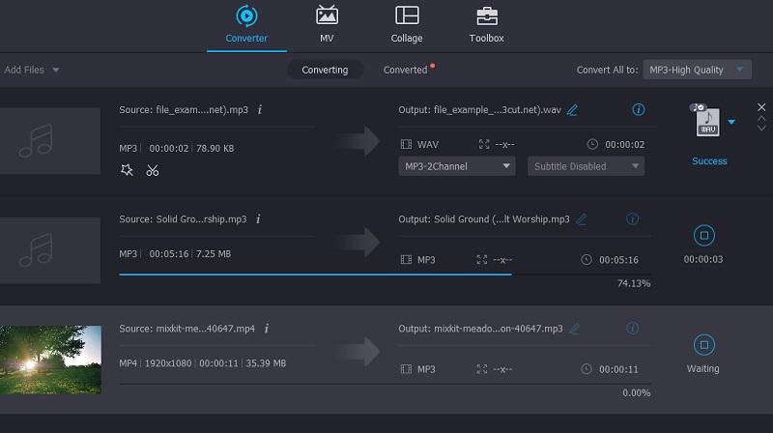Show output info for the WAV file
Image resolution: width=773 pixels, height=433 pixels.
(x=638, y=110)
